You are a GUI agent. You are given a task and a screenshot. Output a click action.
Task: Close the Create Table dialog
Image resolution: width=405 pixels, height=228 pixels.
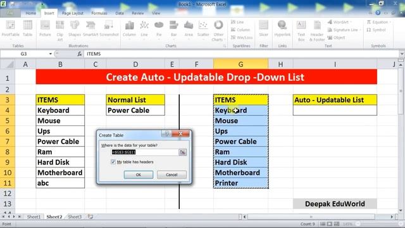[x=180, y=134]
